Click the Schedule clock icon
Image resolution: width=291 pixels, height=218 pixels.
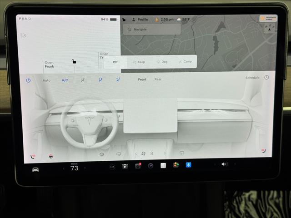tap(266, 78)
